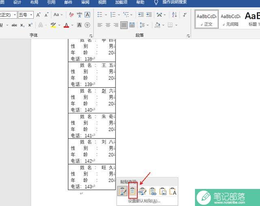Expand underline style dropdown arrow
This screenshot has width=260, height=206.
tap(7, 25)
